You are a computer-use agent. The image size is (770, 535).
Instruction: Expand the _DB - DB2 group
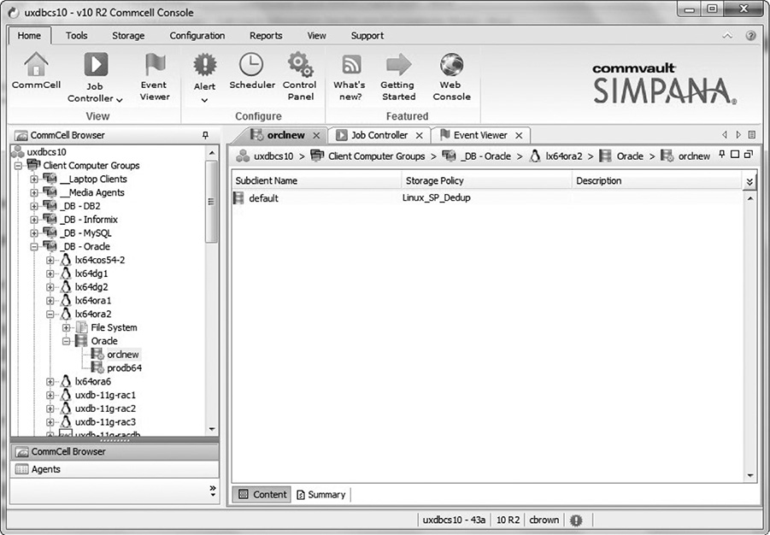(34, 206)
